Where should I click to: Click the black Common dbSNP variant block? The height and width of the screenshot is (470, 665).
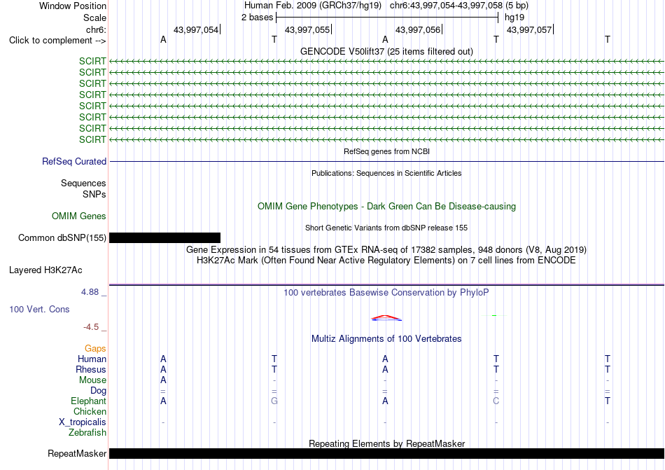tap(164, 237)
